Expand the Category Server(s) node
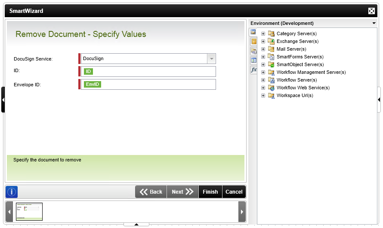The image size is (383, 228). coord(263,33)
